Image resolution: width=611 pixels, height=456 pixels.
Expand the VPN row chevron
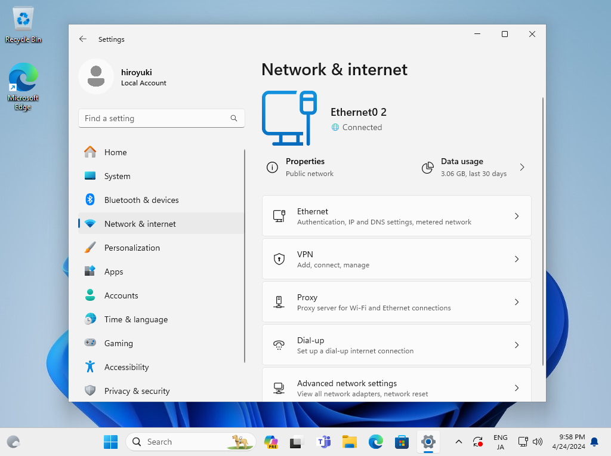tap(517, 259)
